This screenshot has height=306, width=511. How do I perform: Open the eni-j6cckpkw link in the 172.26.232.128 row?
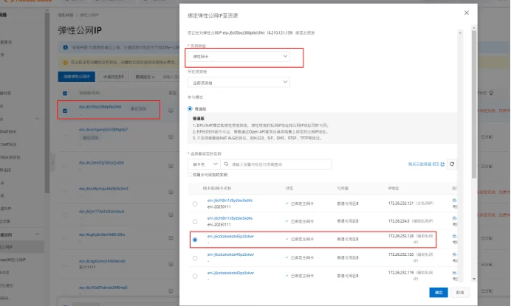[x=230, y=237]
